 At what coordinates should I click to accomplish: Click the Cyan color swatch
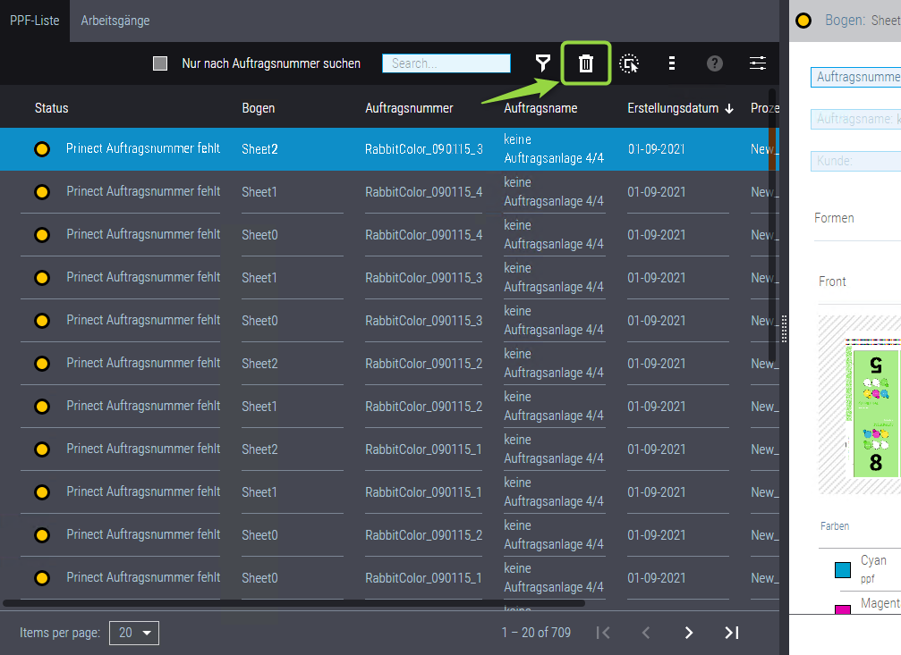[842, 569]
